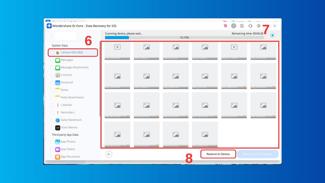Click the Camera Roll photos icon
The height and width of the screenshot is (183, 325).
(x=58, y=53)
